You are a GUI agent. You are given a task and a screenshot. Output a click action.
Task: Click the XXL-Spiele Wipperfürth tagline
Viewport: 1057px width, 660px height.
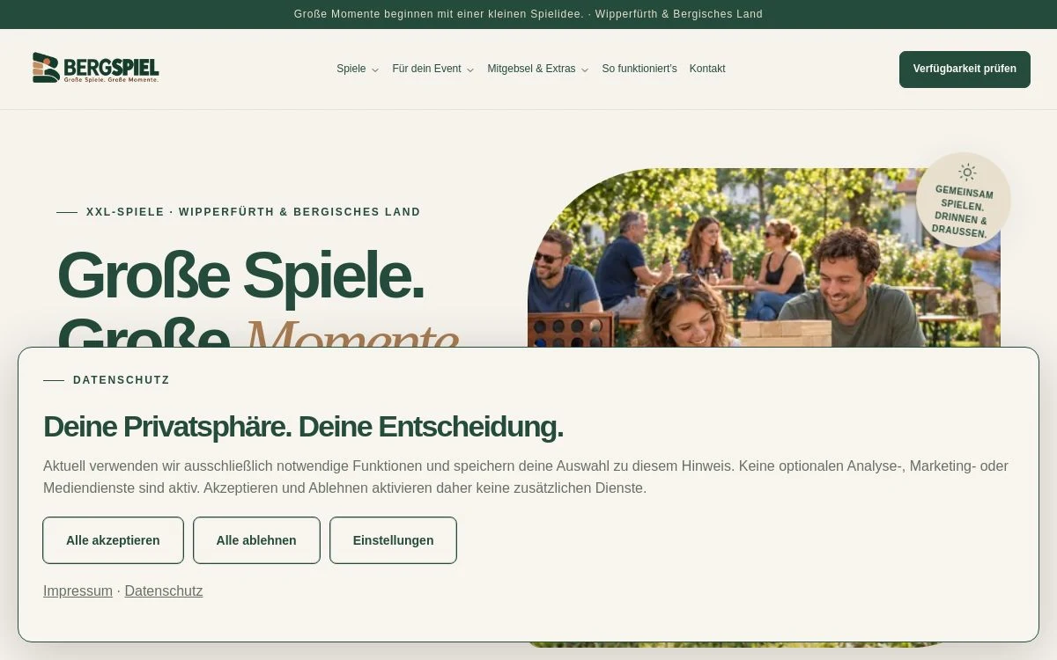254,212
